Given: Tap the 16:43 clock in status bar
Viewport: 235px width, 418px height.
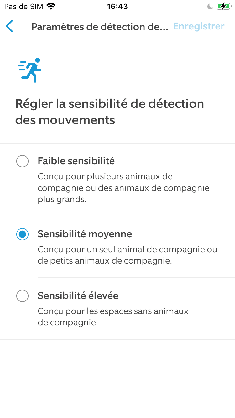Looking at the screenshot, I should click(117, 6).
